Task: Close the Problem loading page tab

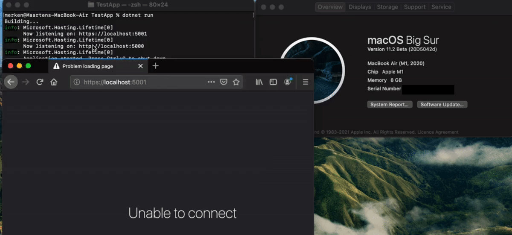Action: click(141, 66)
